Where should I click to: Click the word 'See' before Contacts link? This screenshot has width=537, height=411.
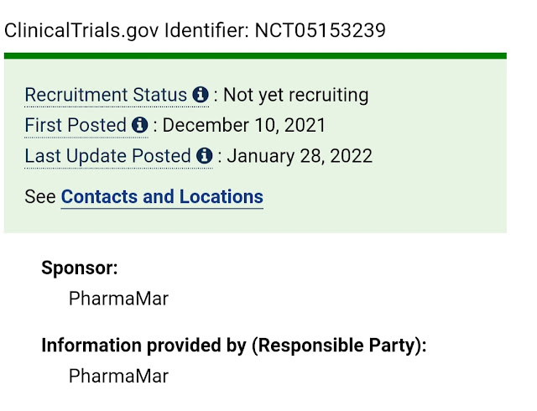pyautogui.click(x=40, y=197)
